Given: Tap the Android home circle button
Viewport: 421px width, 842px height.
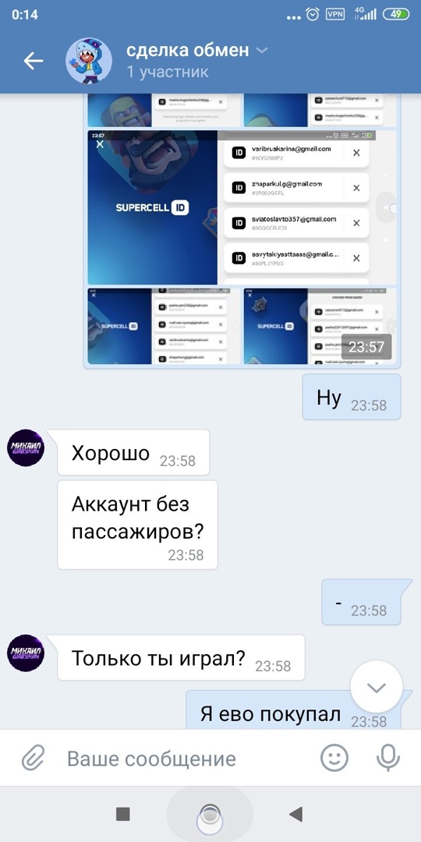Looking at the screenshot, I should (210, 815).
